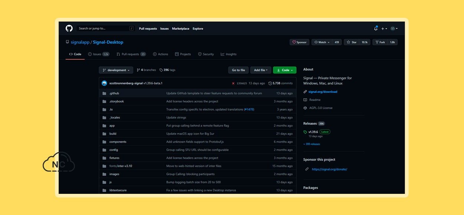Go to Issues in top navigation

tap(164, 29)
